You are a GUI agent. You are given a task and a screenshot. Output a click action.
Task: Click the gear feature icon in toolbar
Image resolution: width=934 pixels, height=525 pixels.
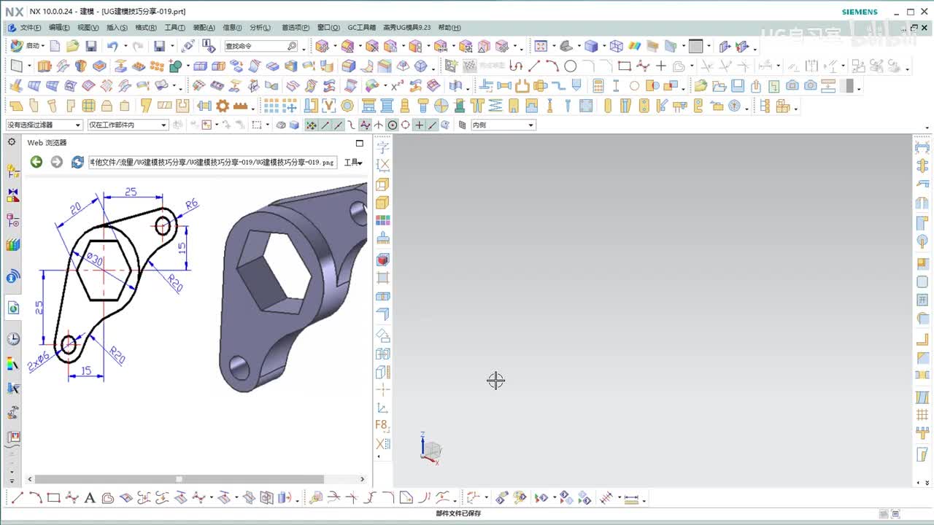pos(223,106)
